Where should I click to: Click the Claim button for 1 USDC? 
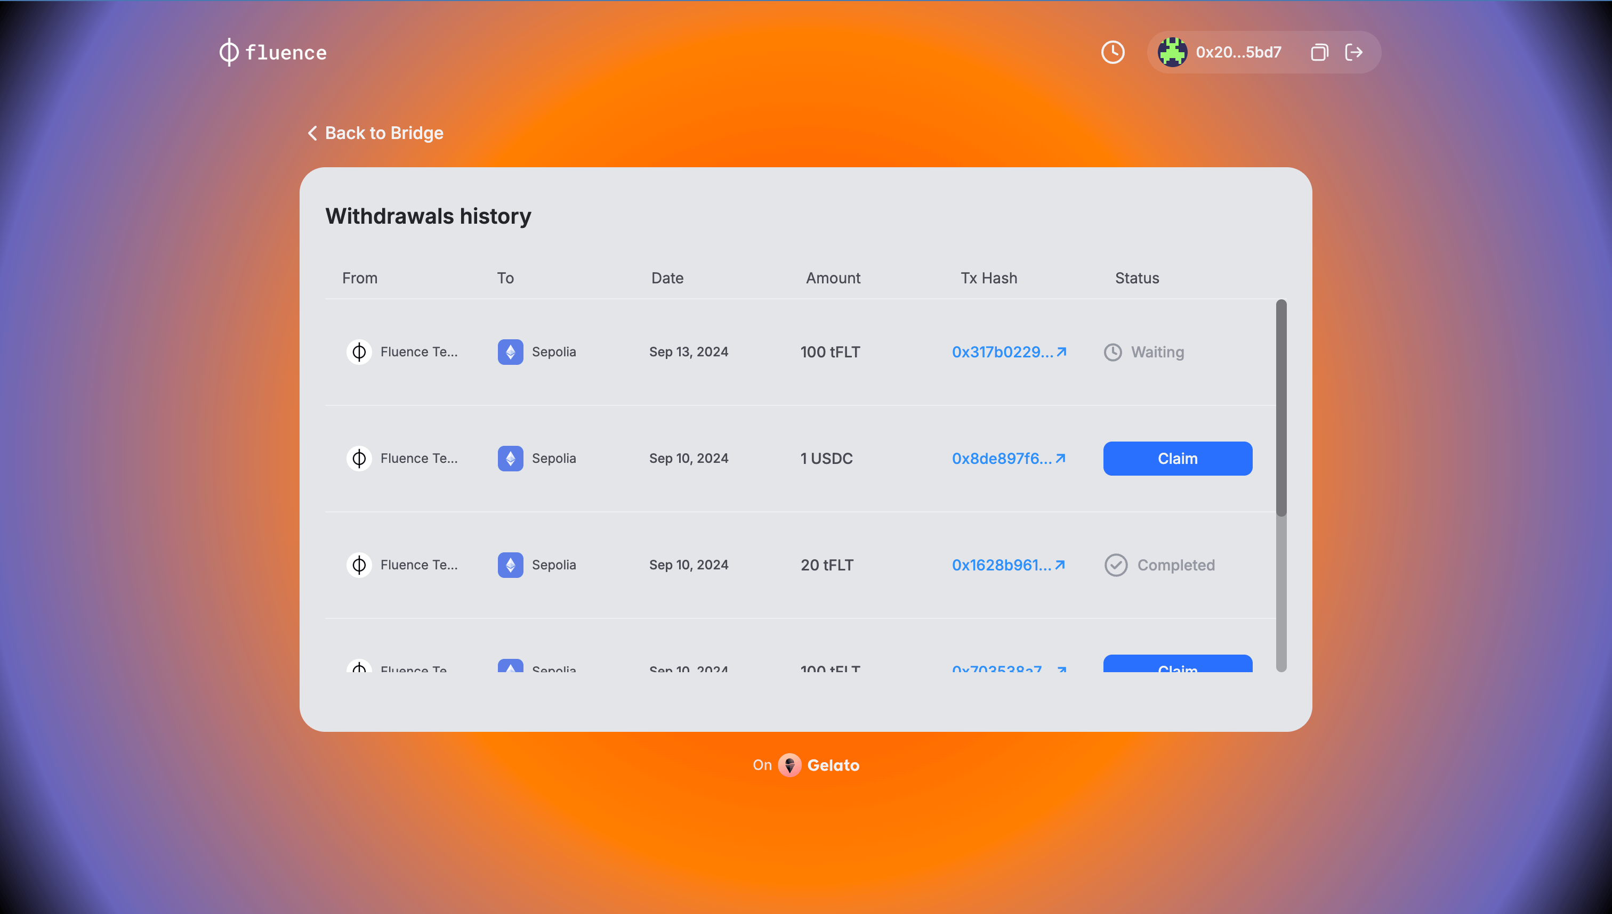coord(1178,457)
